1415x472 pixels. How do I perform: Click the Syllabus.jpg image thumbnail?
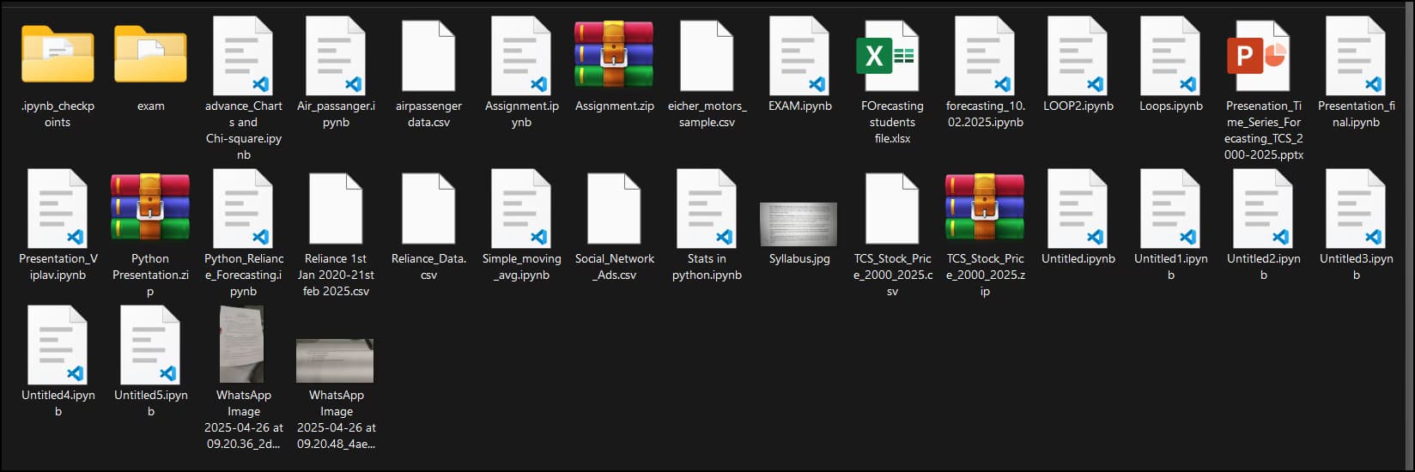point(799,224)
